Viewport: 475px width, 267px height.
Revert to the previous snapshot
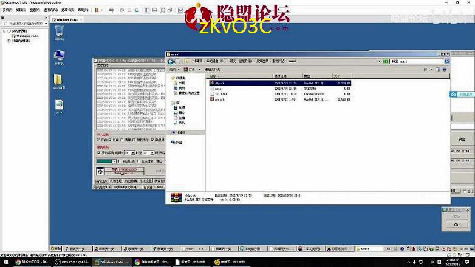(129, 10)
